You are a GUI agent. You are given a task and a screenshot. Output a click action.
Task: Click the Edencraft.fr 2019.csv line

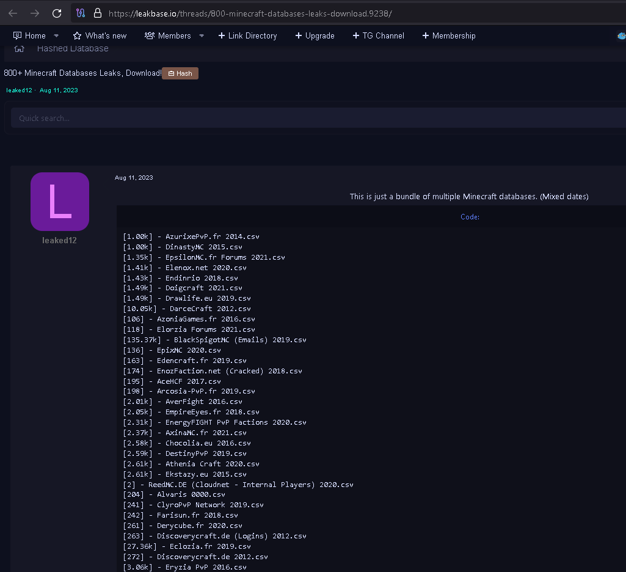[x=185, y=361]
